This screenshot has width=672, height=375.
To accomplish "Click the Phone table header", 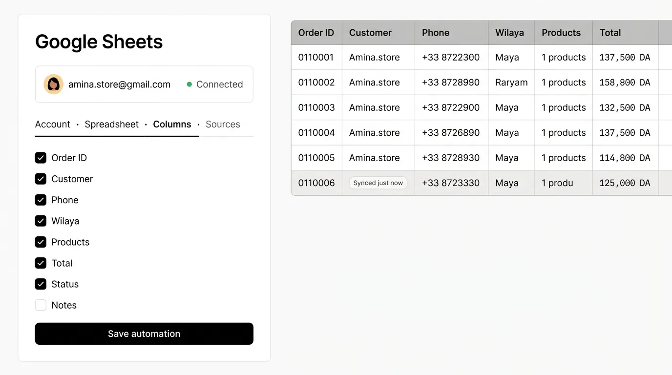I will click(452, 33).
